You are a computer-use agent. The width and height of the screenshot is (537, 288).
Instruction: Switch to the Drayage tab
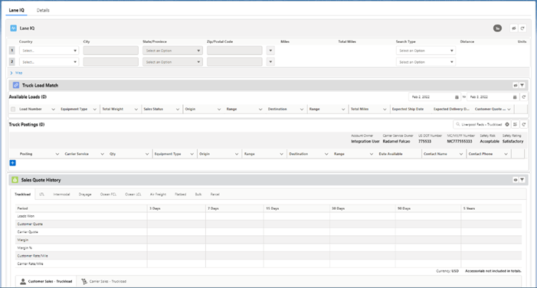[x=85, y=194]
